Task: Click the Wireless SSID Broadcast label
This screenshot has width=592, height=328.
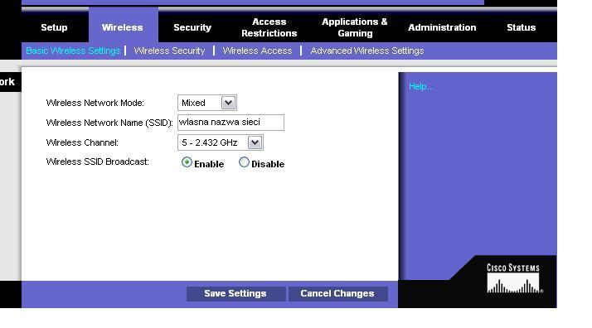Action: (x=97, y=162)
